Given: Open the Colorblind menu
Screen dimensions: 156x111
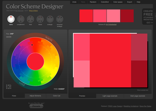Looking at the screenshot, I should point(105,2).
